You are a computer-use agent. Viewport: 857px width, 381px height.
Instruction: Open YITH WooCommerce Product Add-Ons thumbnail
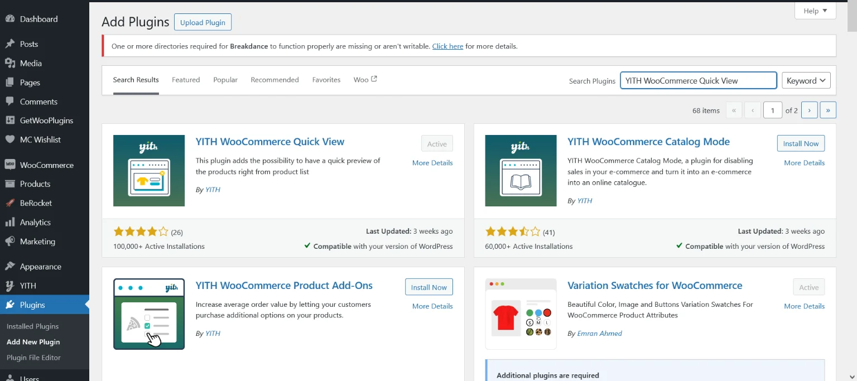(x=149, y=314)
